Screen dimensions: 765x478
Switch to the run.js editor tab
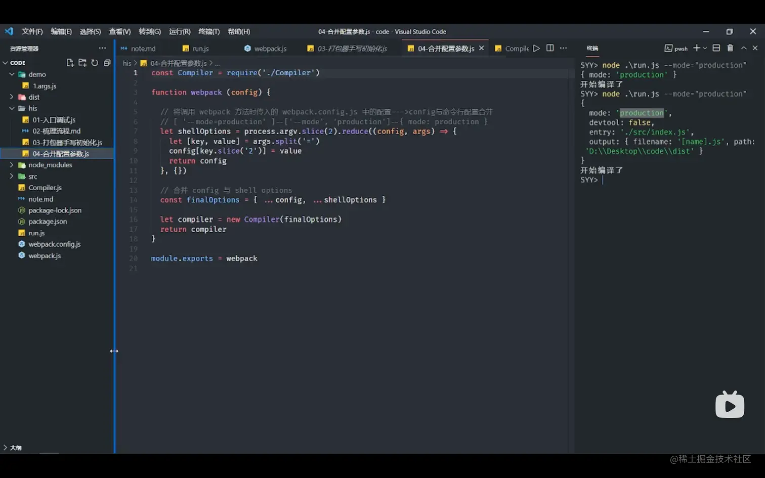pyautogui.click(x=200, y=49)
